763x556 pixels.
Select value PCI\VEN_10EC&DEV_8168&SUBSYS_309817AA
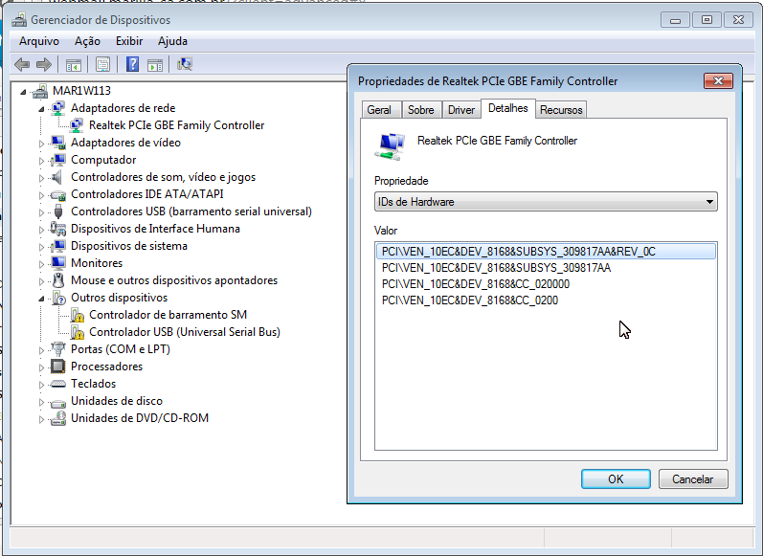(496, 268)
